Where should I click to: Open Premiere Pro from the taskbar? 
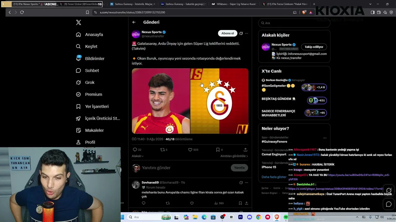tap(240, 217)
